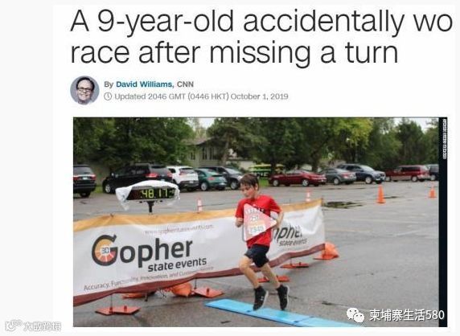Image resolution: width=460 pixels, height=336 pixels.
Task: Click the clock icon beside Updated time
Action: pos(108,96)
